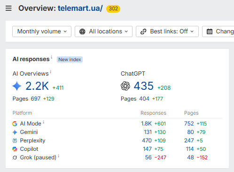Open AI Mode pages value 752

click(x=189, y=124)
